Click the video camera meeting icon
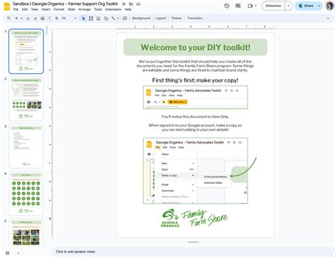This screenshot has height=257, width=336. pyautogui.click(x=250, y=6)
